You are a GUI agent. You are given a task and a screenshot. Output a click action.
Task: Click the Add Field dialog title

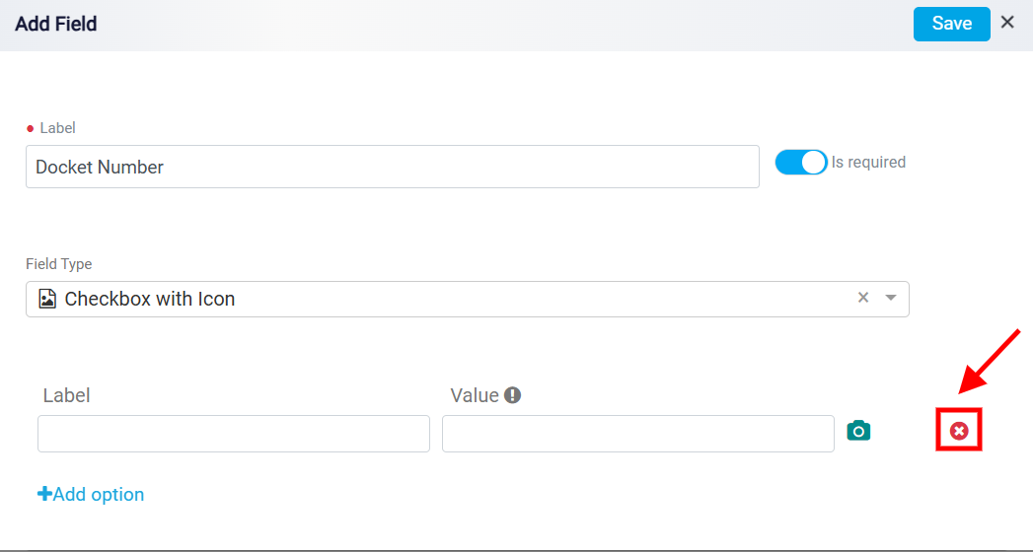coord(56,24)
